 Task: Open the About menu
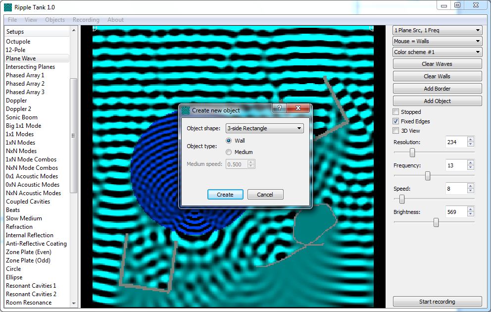click(115, 20)
